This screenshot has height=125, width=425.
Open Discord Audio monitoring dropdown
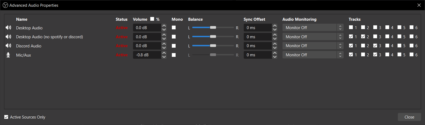(x=313, y=46)
